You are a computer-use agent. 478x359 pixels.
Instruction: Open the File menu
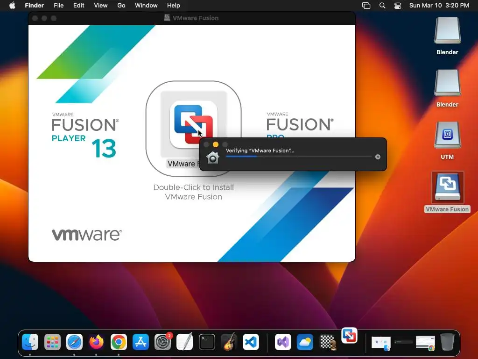58,6
